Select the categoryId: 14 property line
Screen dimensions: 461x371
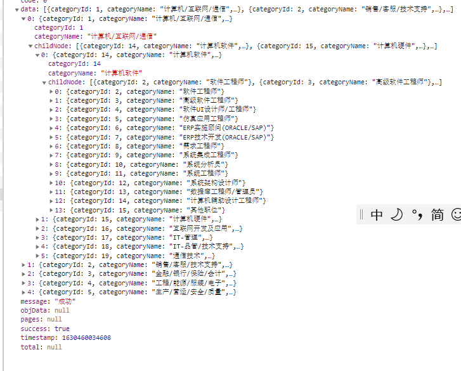click(74, 64)
